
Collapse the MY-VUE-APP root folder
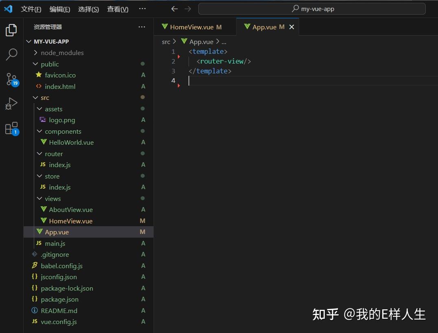click(51, 42)
